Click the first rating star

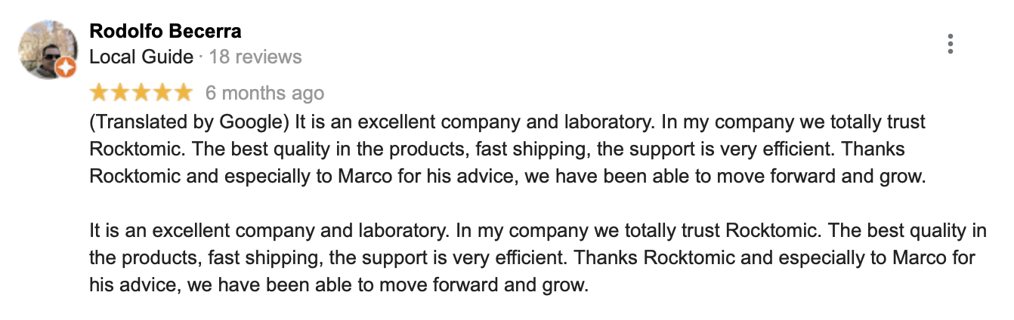tap(99, 93)
